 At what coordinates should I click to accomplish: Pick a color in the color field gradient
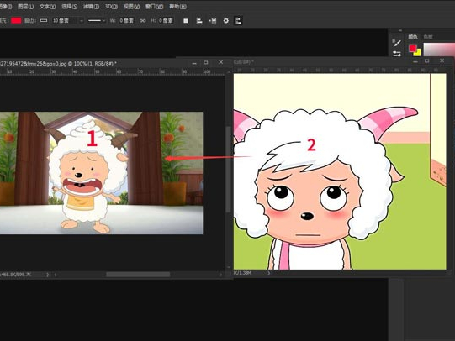point(439,50)
